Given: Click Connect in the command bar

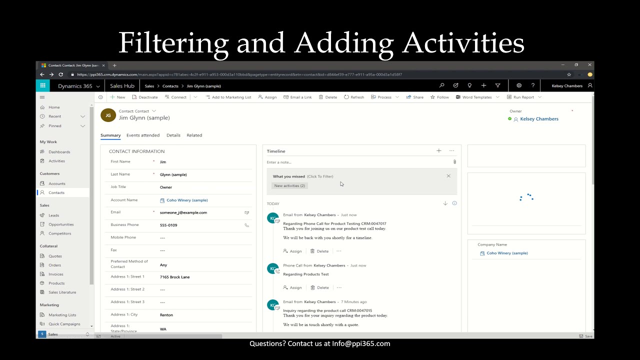Looking at the screenshot, I should [175, 97].
